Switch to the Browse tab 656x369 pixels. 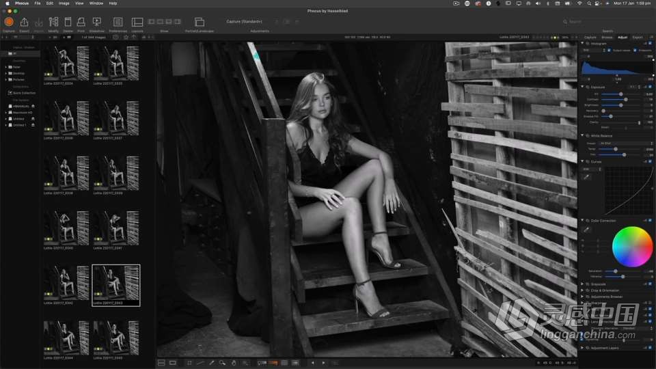(x=607, y=37)
